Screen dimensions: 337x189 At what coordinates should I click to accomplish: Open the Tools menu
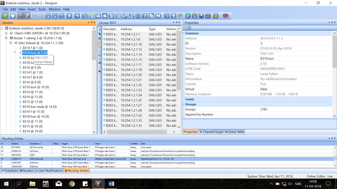tap(42, 9)
